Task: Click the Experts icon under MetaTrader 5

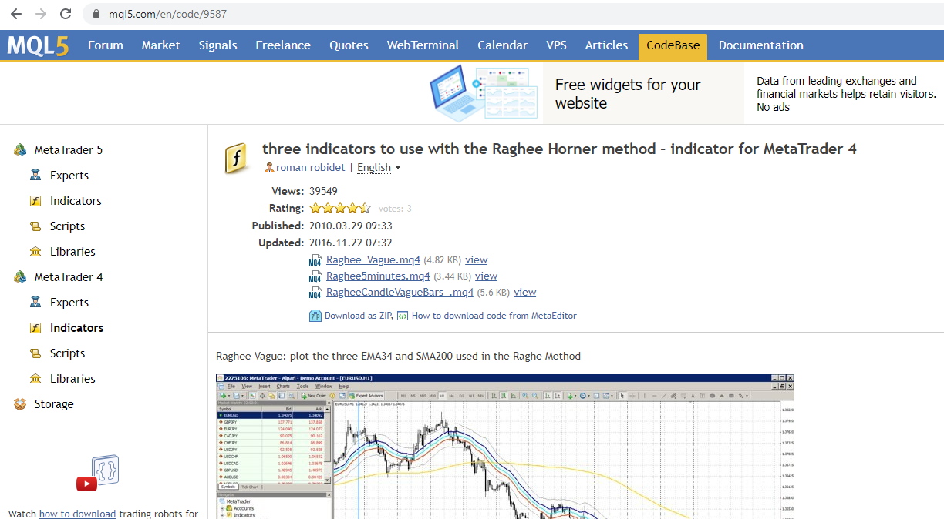Action: [35, 175]
